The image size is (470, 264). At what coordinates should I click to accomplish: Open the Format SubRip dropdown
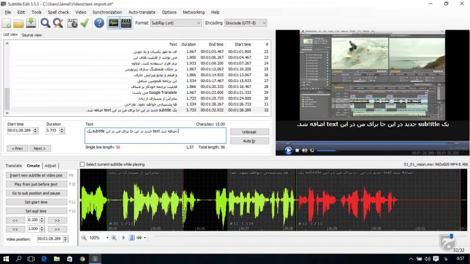click(x=175, y=23)
